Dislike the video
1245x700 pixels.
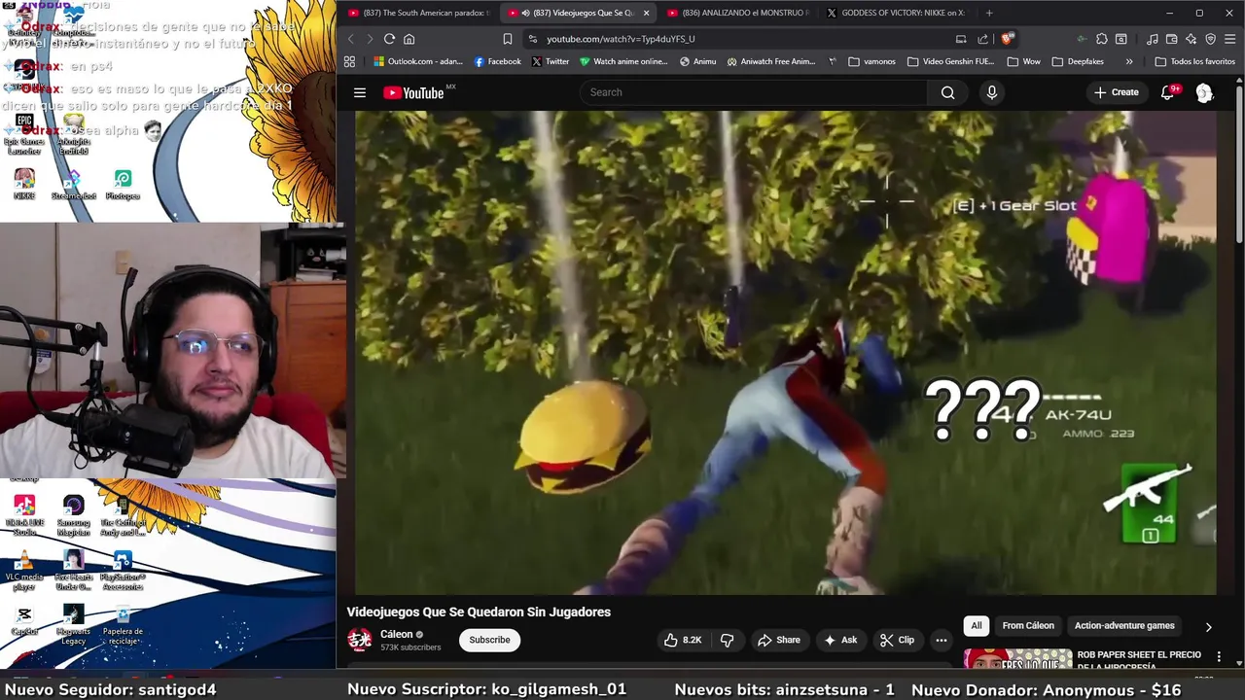727,640
